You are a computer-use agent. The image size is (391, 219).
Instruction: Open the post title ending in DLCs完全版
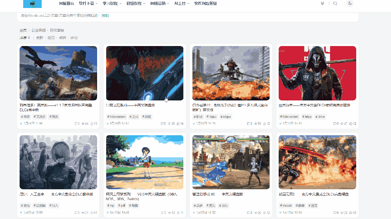pyautogui.click(x=56, y=107)
